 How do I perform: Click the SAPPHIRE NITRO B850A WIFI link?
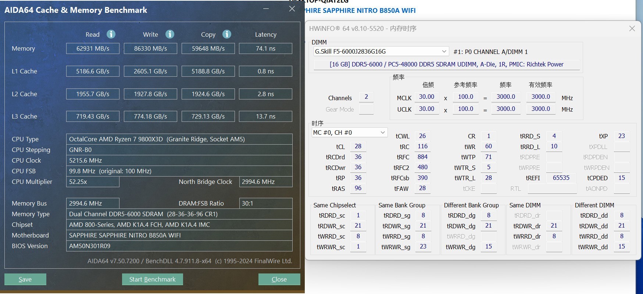click(360, 11)
